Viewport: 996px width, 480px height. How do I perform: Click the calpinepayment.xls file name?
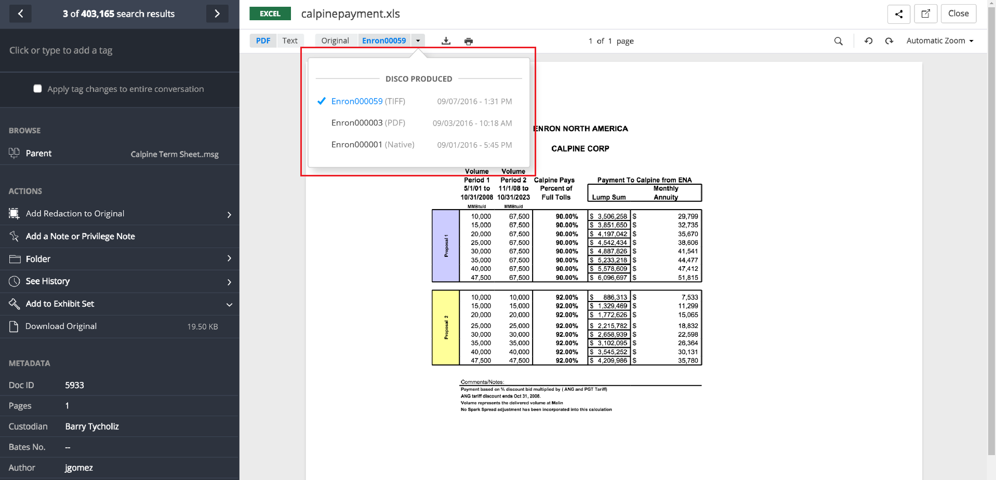point(350,13)
